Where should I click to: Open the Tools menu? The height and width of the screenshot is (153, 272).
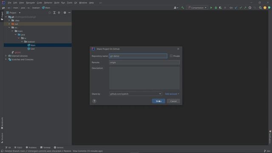[70, 3]
